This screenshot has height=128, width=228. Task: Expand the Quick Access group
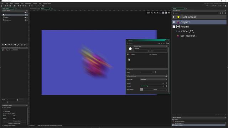pyautogui.click(x=174, y=17)
